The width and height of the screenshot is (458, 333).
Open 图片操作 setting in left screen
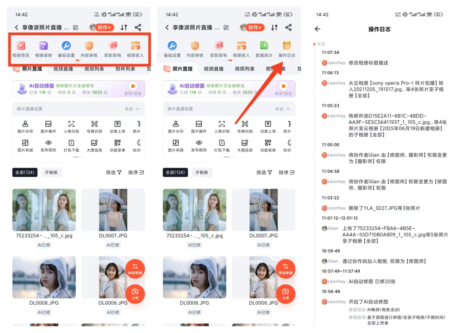click(x=48, y=127)
